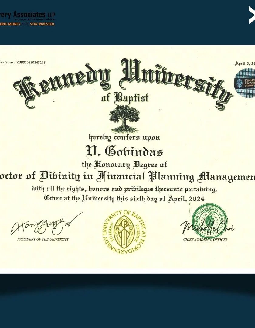The width and height of the screenshot is (255, 328).
Task: Select the 'rights, honors and privileges' line
Action: point(124,189)
